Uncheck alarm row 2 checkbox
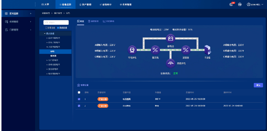Image resolution: width=267 pixels, height=131 pixels. 79,106
